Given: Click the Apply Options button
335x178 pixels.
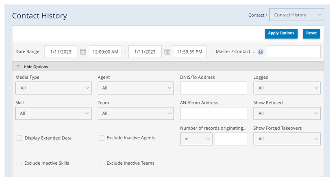Looking at the screenshot, I should pos(281,34).
